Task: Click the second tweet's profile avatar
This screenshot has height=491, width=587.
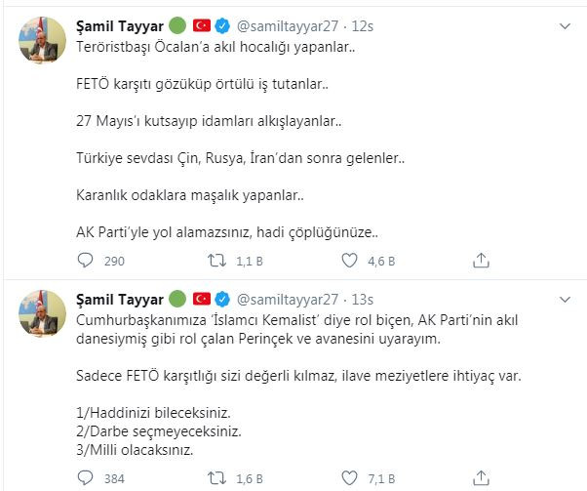Action: pos(41,317)
